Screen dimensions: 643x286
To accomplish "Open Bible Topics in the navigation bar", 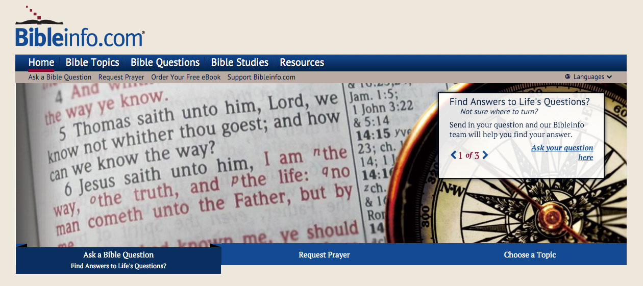I will point(92,63).
